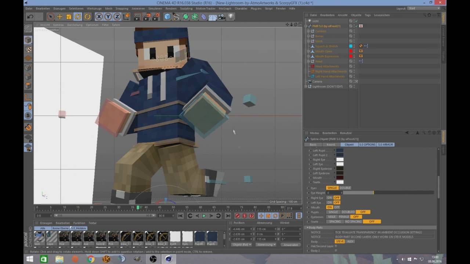Set Eyebrows to FEMALE
Image resolution: width=470 pixels, height=264 pixels.
pyautogui.click(x=344, y=217)
